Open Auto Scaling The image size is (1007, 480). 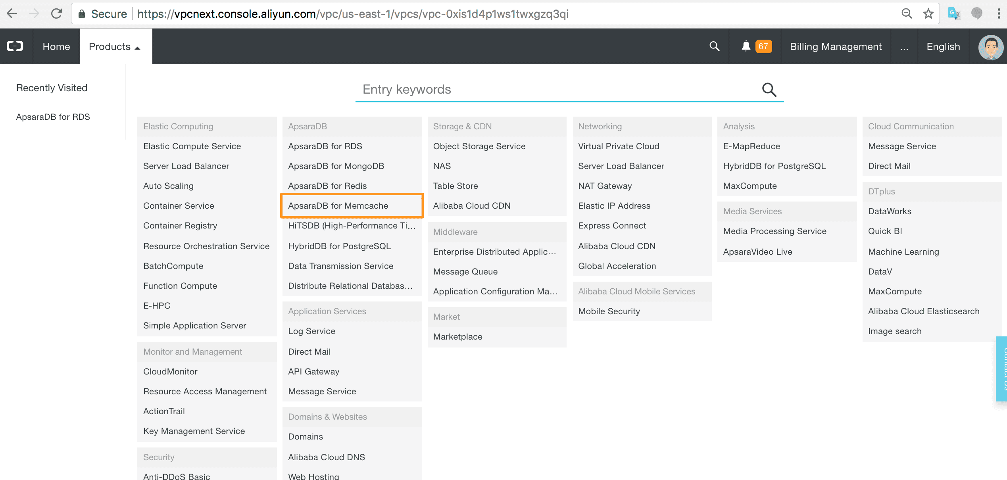tap(168, 186)
